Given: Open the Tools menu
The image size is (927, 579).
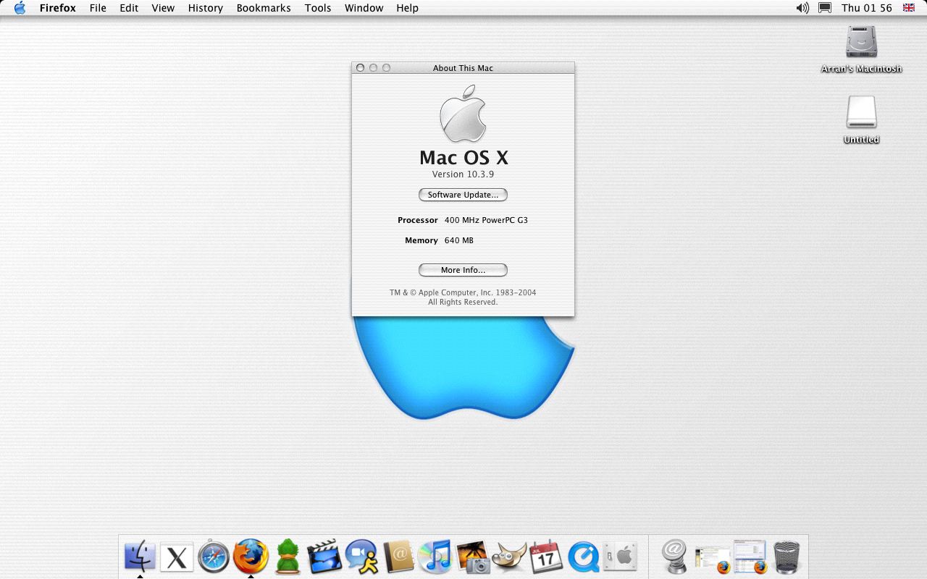Looking at the screenshot, I should [318, 8].
